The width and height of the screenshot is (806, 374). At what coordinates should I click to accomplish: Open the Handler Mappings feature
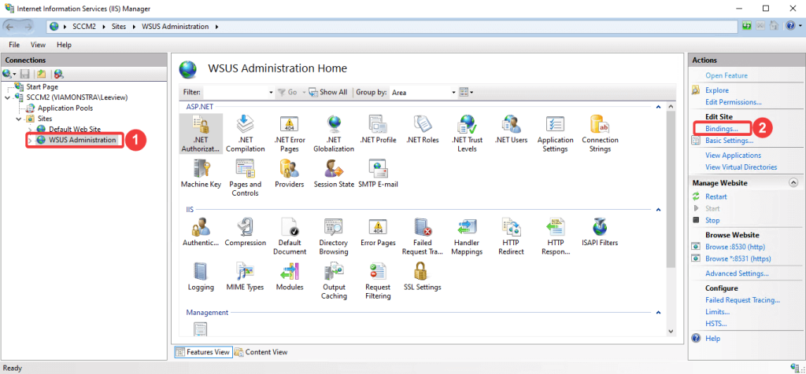[468, 236]
